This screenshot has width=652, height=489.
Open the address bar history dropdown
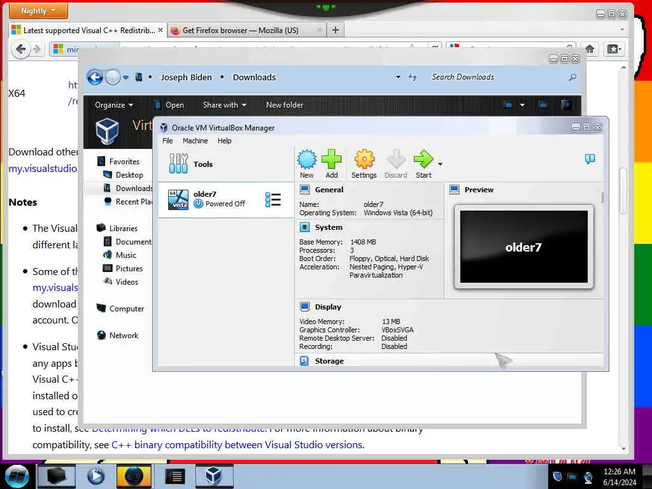398,77
